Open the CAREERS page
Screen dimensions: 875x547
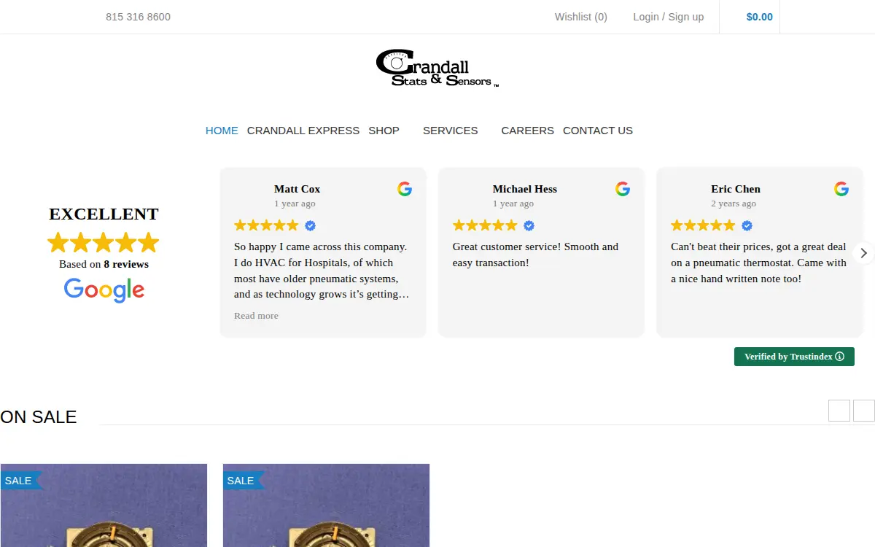tap(528, 131)
